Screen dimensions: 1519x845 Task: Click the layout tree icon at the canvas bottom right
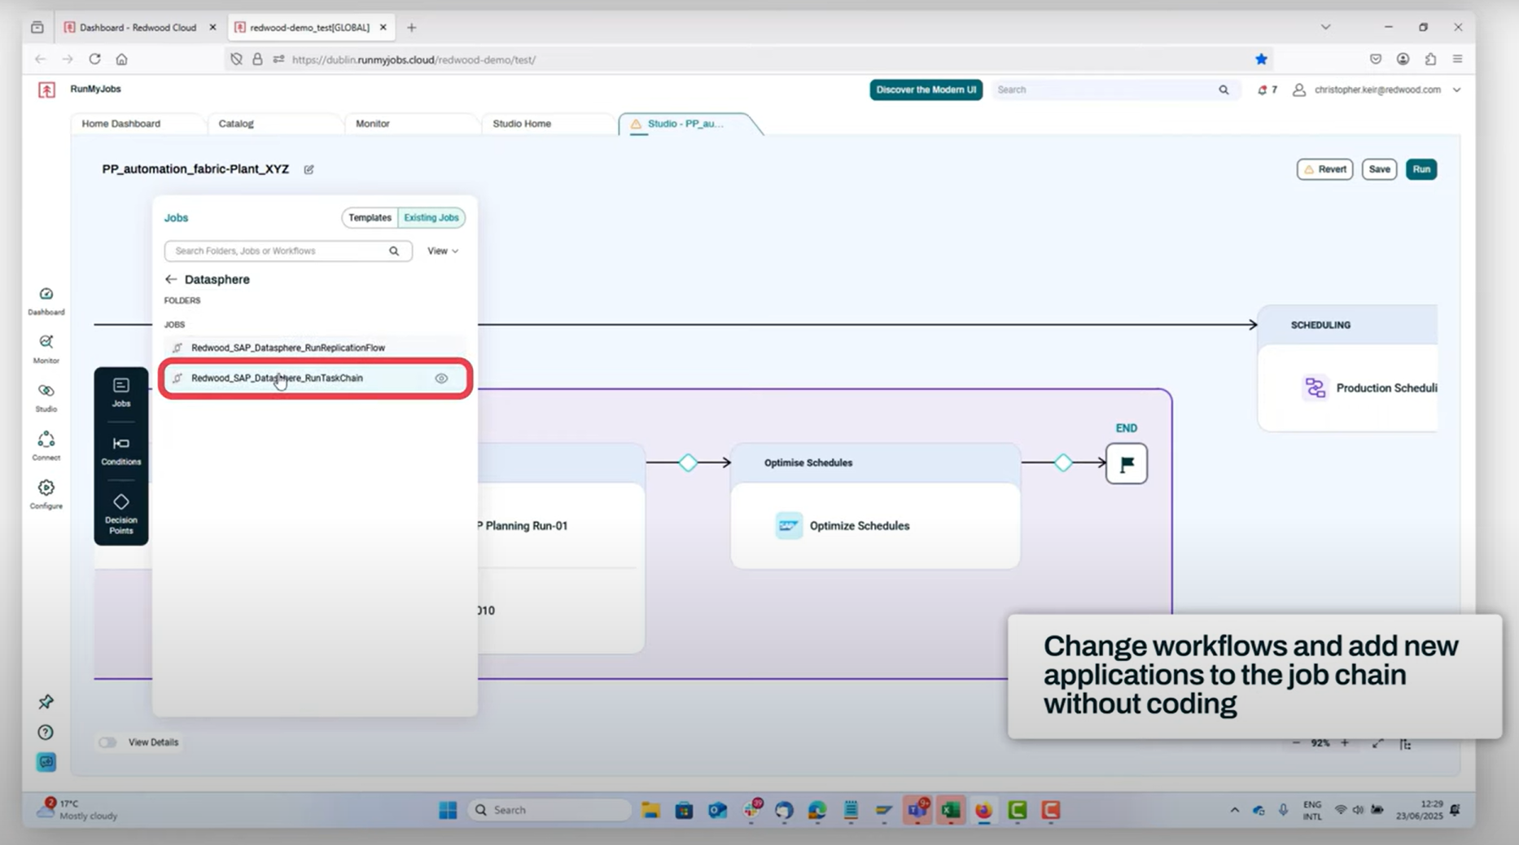[1406, 743]
